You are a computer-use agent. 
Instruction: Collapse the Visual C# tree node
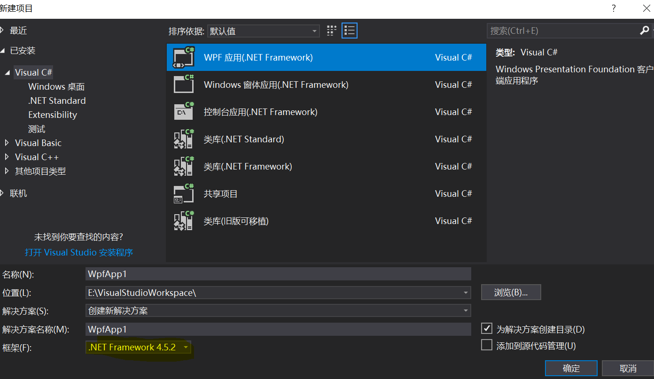coord(7,72)
